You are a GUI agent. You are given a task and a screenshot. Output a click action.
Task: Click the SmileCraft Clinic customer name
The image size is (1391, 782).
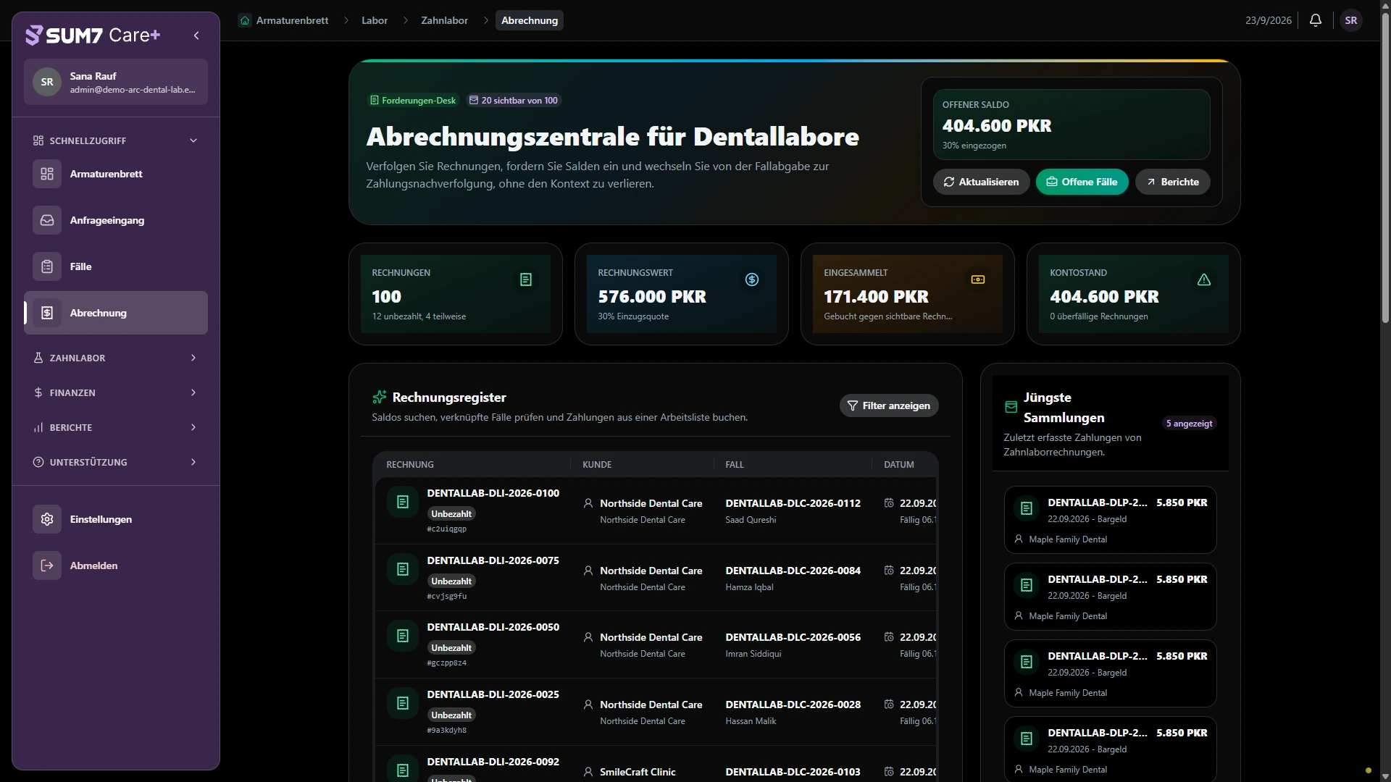click(638, 772)
